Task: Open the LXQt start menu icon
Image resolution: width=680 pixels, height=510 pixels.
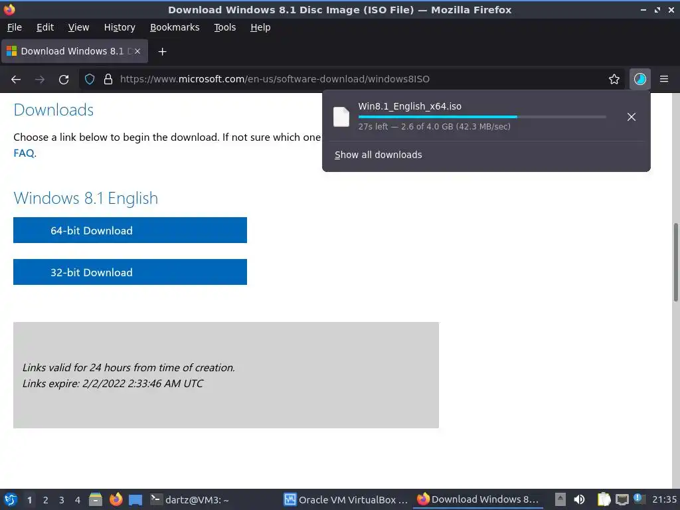Action: point(11,499)
